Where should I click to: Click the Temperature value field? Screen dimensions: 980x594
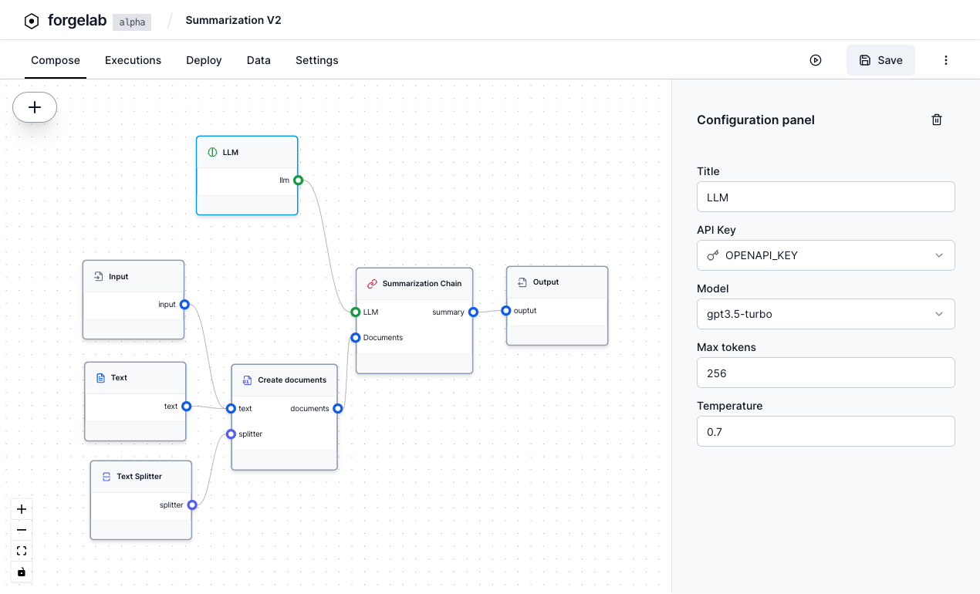tap(826, 431)
